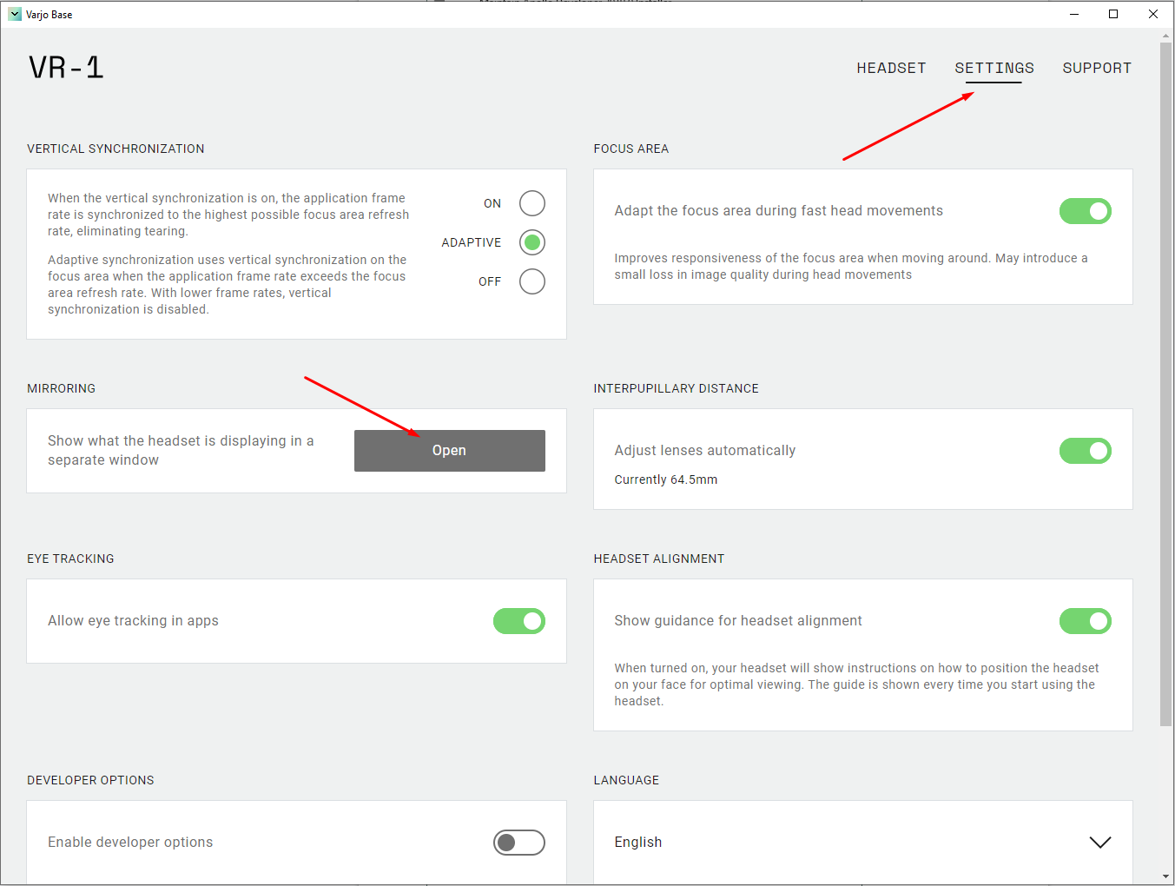Click the EYE TRACKING heading
1175x886 pixels.
point(70,559)
